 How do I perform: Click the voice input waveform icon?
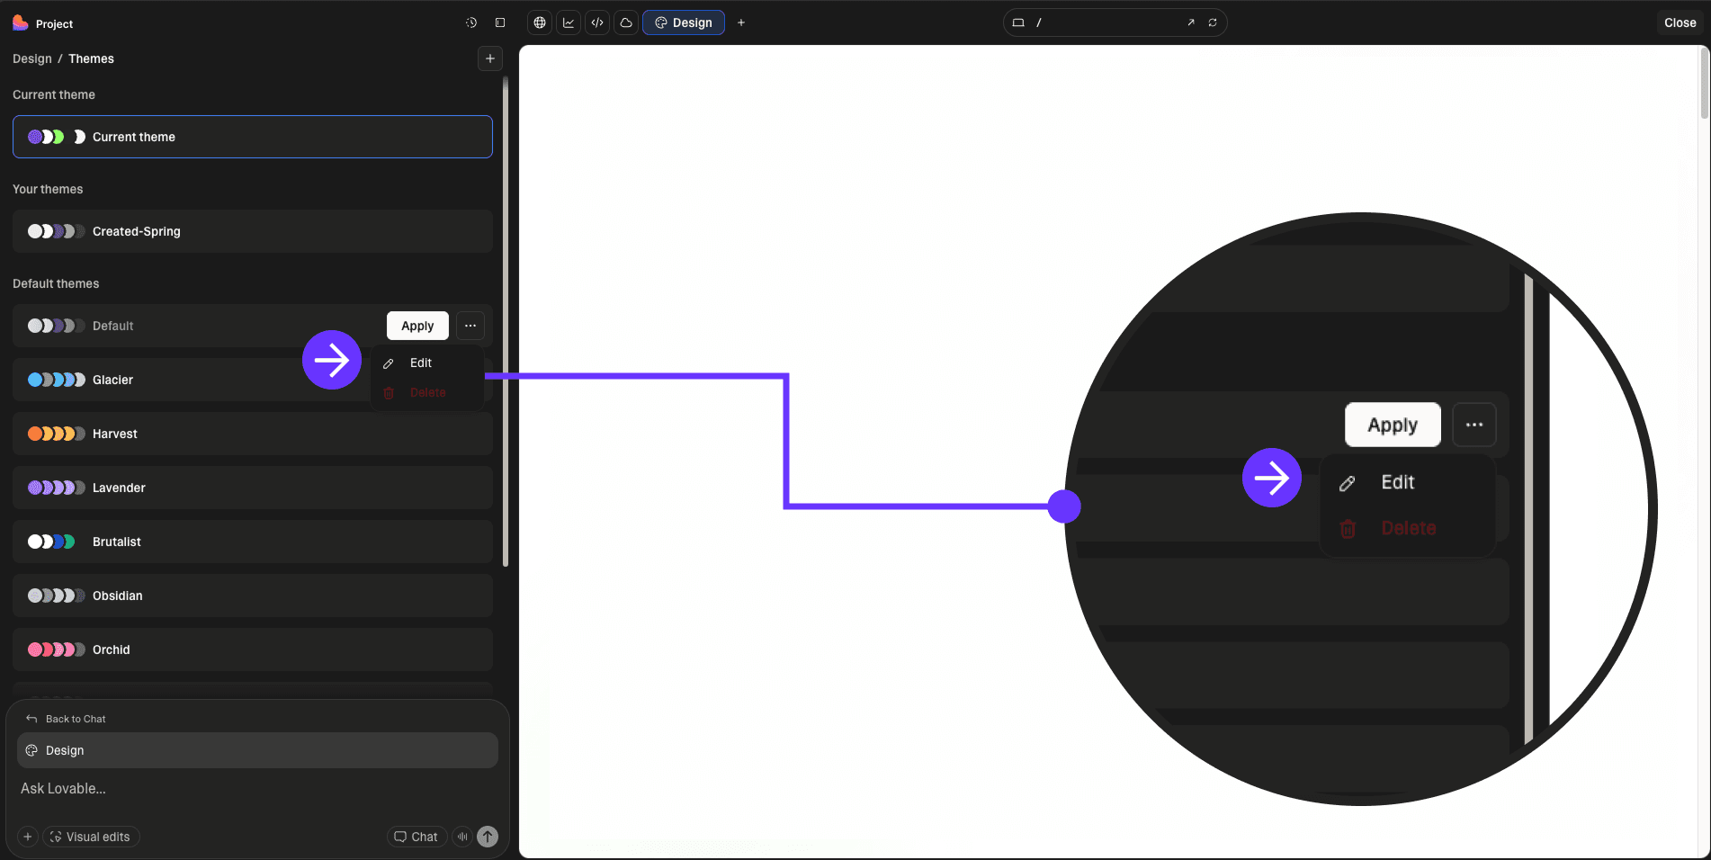point(462,837)
